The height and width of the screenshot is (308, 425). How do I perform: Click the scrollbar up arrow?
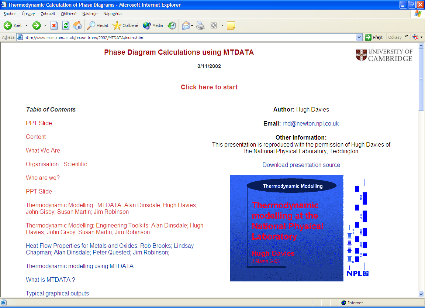pyautogui.click(x=421, y=46)
